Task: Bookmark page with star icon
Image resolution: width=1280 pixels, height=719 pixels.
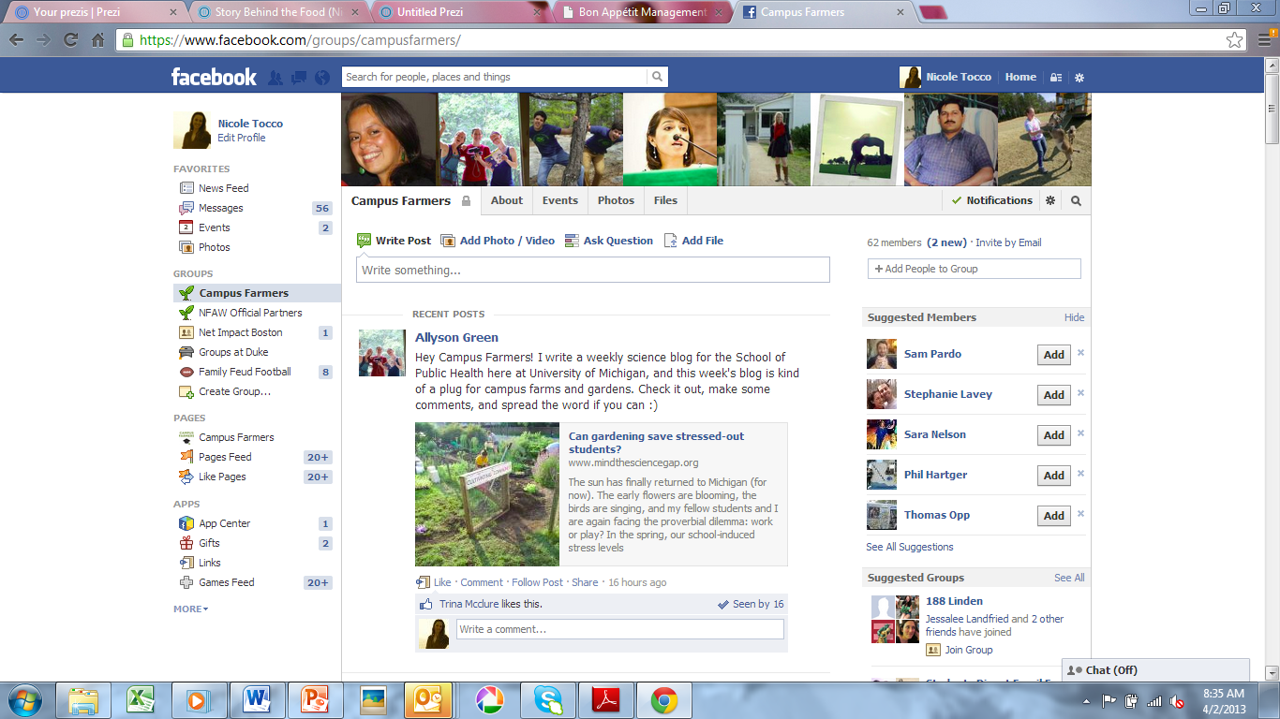Action: click(x=1235, y=40)
